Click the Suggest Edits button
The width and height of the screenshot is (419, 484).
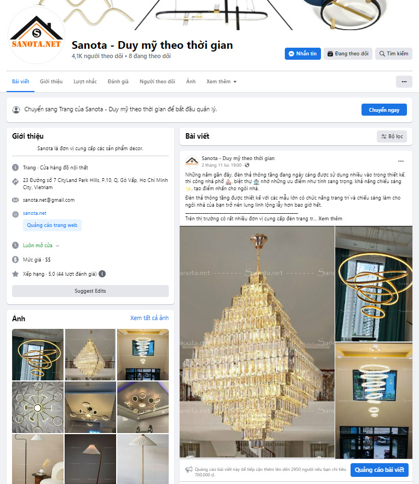pyautogui.click(x=90, y=291)
